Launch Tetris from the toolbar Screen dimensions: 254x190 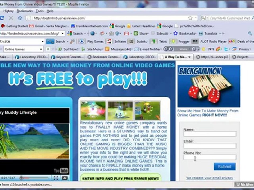click(158, 41)
